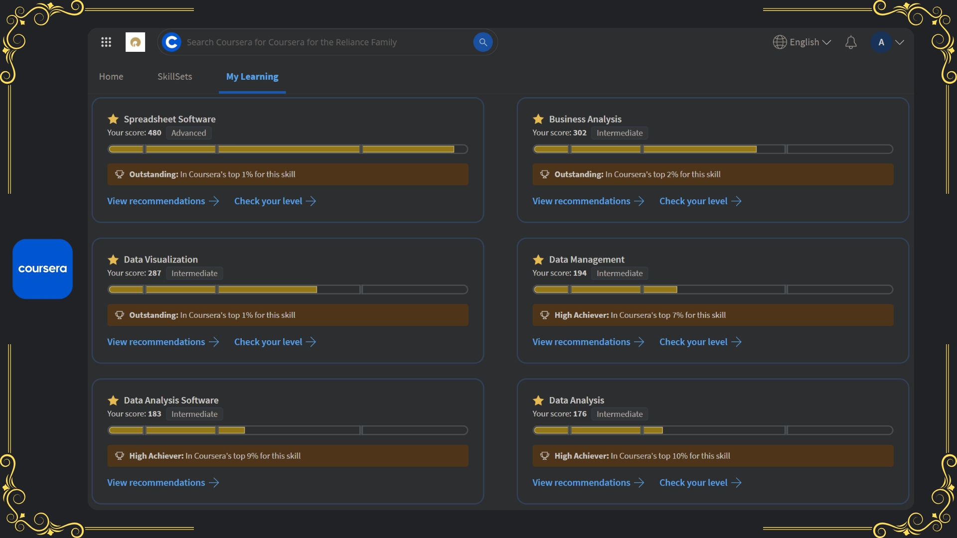The width and height of the screenshot is (957, 538).
Task: Click trophy icon in Data Visualization banner
Action: coord(120,315)
